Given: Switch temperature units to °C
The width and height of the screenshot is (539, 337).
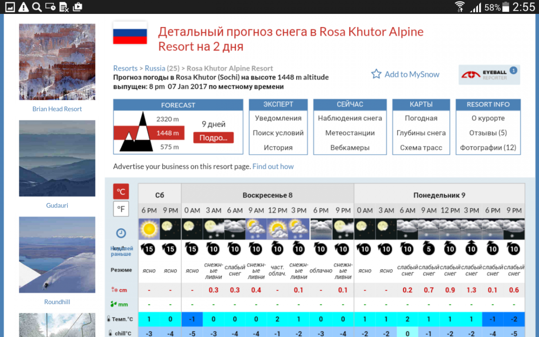Looking at the screenshot, I should [x=121, y=191].
